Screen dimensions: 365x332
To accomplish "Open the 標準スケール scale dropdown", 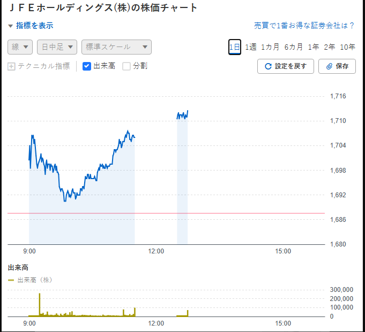I will point(116,47).
